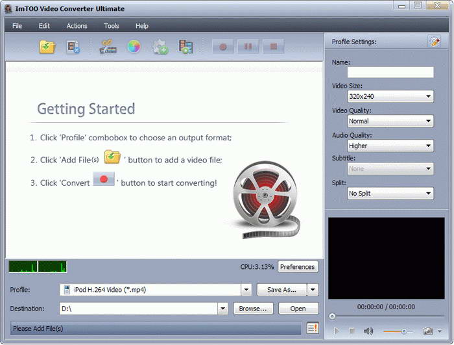
Task: Open the Tools menu
Action: click(112, 26)
